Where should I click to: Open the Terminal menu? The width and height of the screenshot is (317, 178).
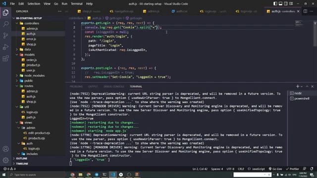(x=77, y=3)
